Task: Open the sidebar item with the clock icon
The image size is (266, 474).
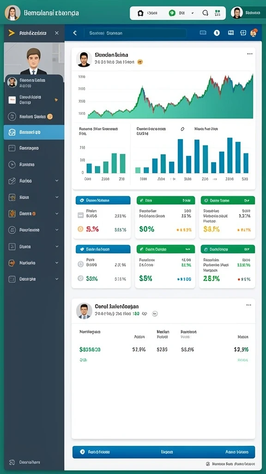Action: coord(34,164)
